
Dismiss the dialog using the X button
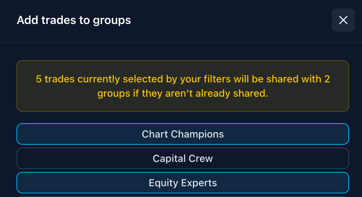pyautogui.click(x=343, y=20)
